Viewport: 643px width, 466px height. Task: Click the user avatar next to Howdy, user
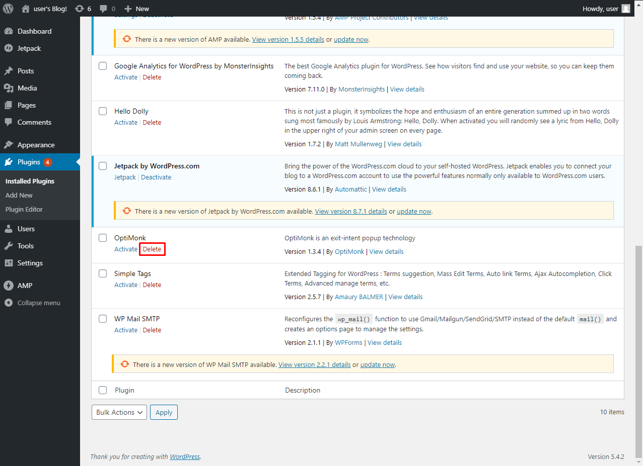click(x=626, y=9)
